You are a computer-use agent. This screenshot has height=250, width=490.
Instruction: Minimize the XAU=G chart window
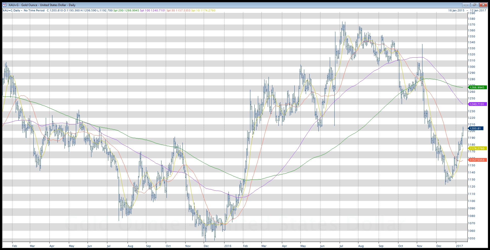click(466, 5)
